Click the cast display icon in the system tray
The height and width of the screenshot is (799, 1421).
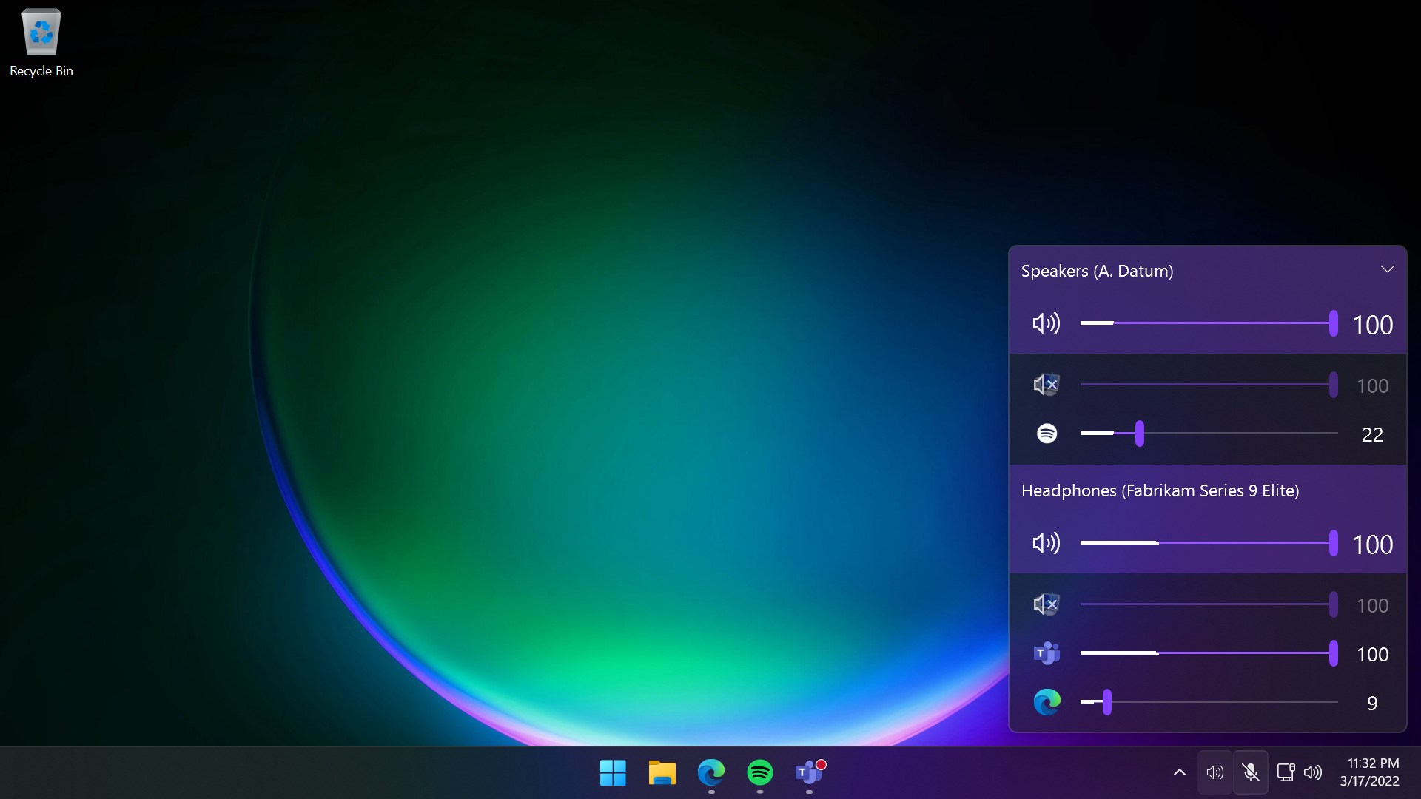[x=1286, y=772]
